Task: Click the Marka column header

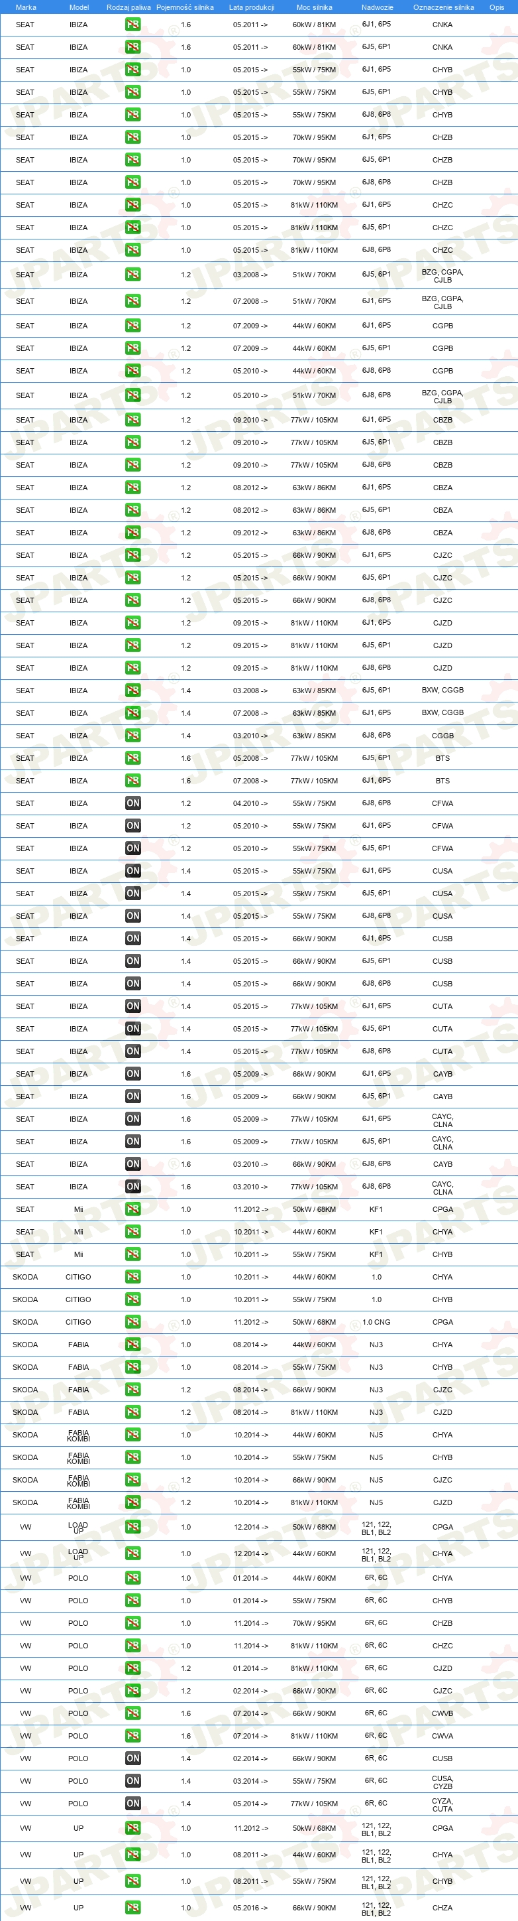Action: 25,7
